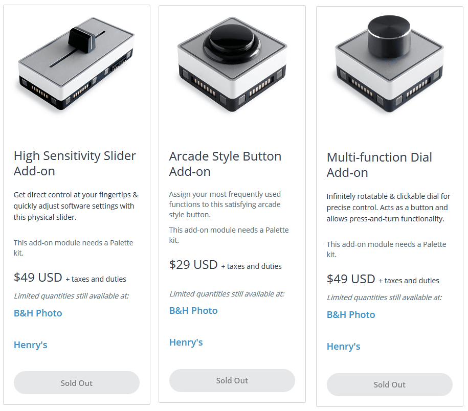
Task: Visit Henry's link under Arcade Button Add-on
Action: (186, 342)
